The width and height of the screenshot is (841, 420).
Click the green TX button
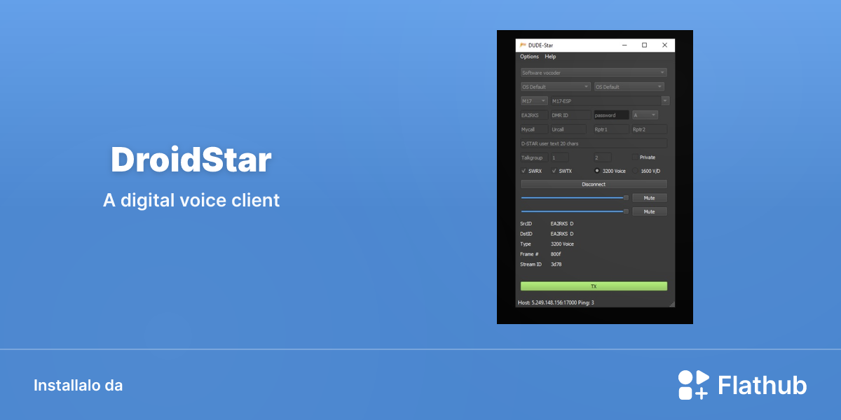[594, 286]
